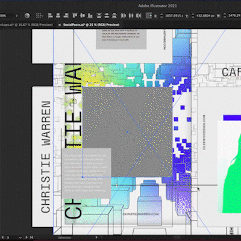Click Horizontal Distribute Left icon
Image resolution: width=241 pixels, height=241 pixels.
pos(124,16)
